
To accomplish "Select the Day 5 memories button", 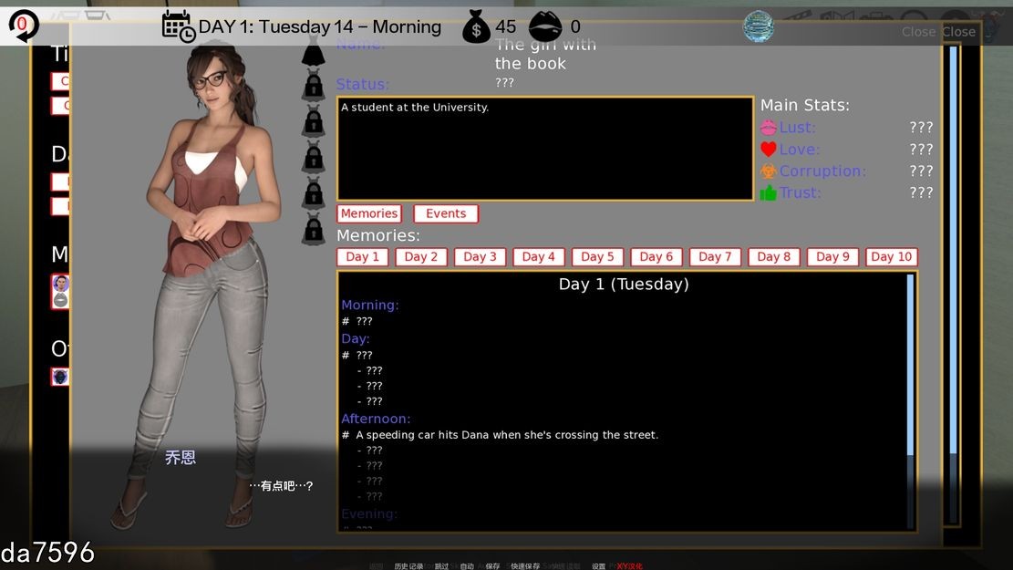I will click(x=597, y=257).
